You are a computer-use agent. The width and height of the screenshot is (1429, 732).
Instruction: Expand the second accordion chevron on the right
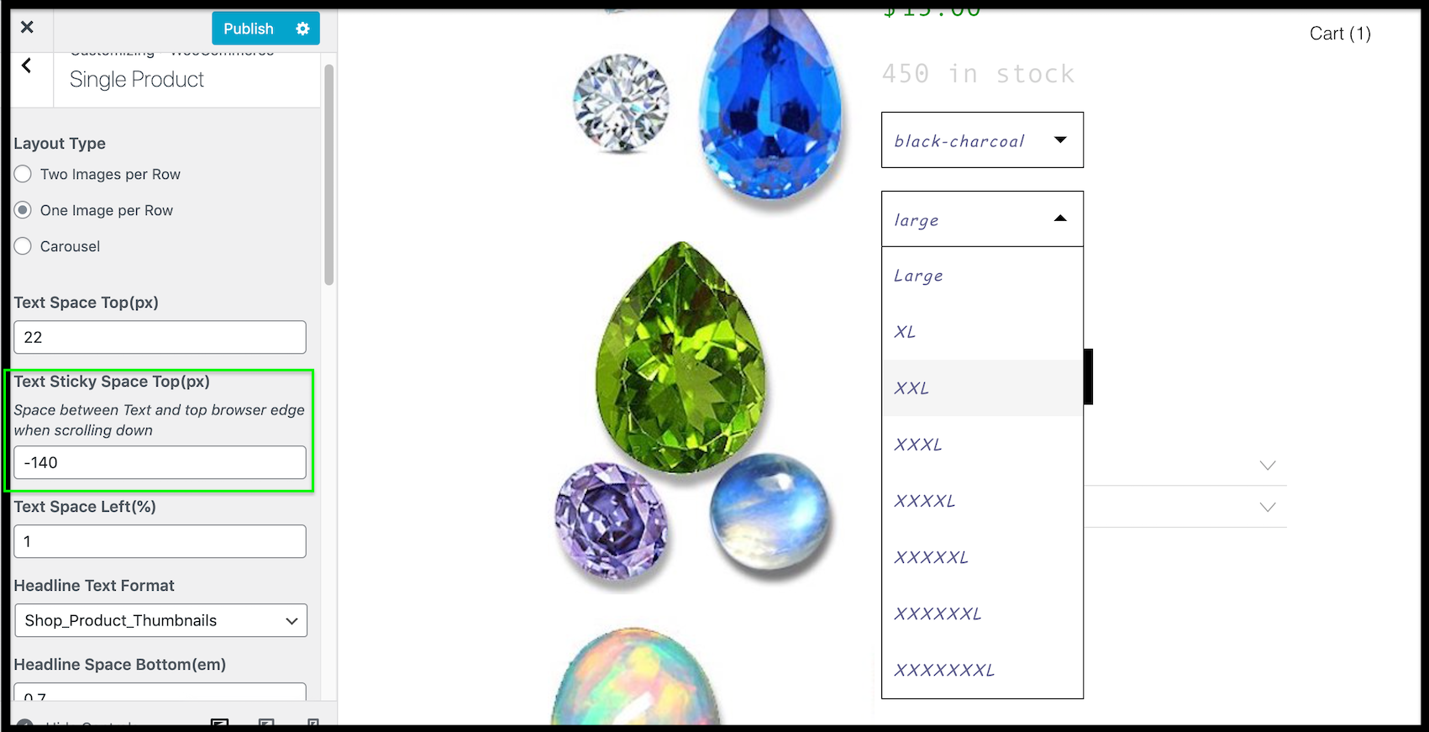[x=1268, y=507]
